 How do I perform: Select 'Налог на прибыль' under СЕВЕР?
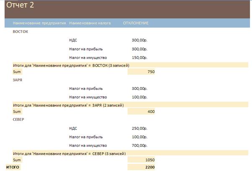tap(86, 137)
